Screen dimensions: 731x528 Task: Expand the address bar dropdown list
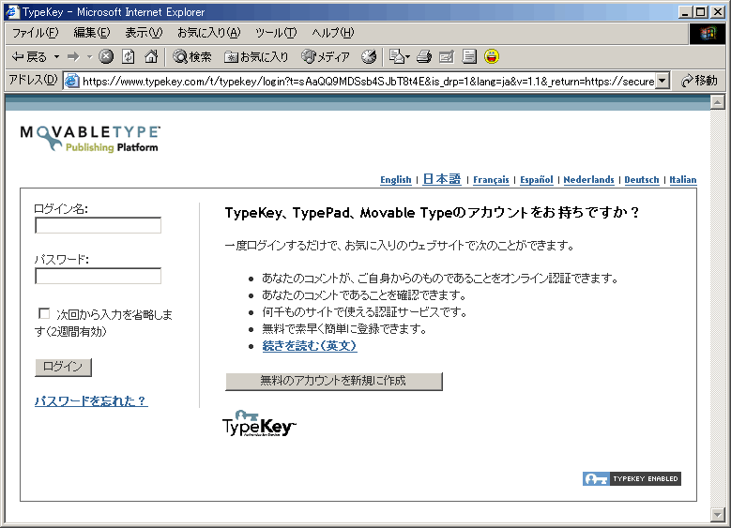(662, 81)
